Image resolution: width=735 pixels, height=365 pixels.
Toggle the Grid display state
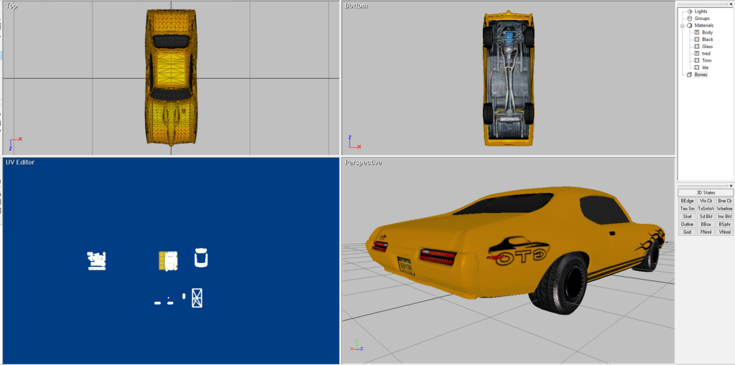[687, 232]
